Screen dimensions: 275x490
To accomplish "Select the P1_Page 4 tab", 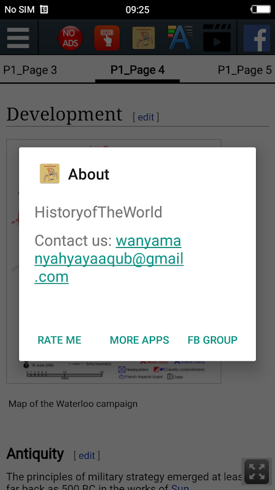I will click(x=137, y=70).
